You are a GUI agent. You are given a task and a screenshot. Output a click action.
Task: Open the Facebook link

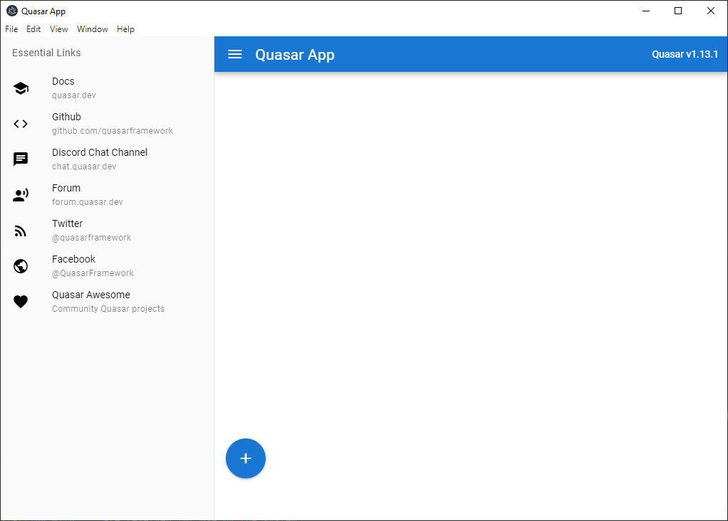108,265
